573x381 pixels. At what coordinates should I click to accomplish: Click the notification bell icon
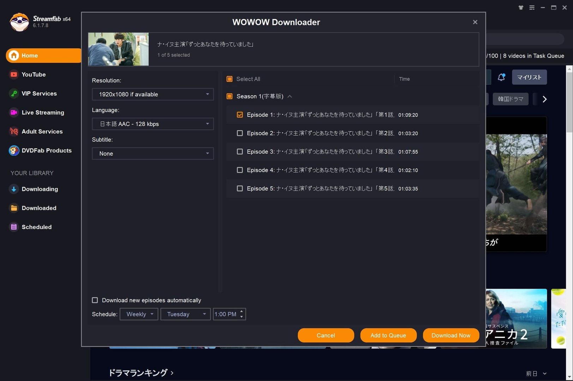tap(501, 77)
